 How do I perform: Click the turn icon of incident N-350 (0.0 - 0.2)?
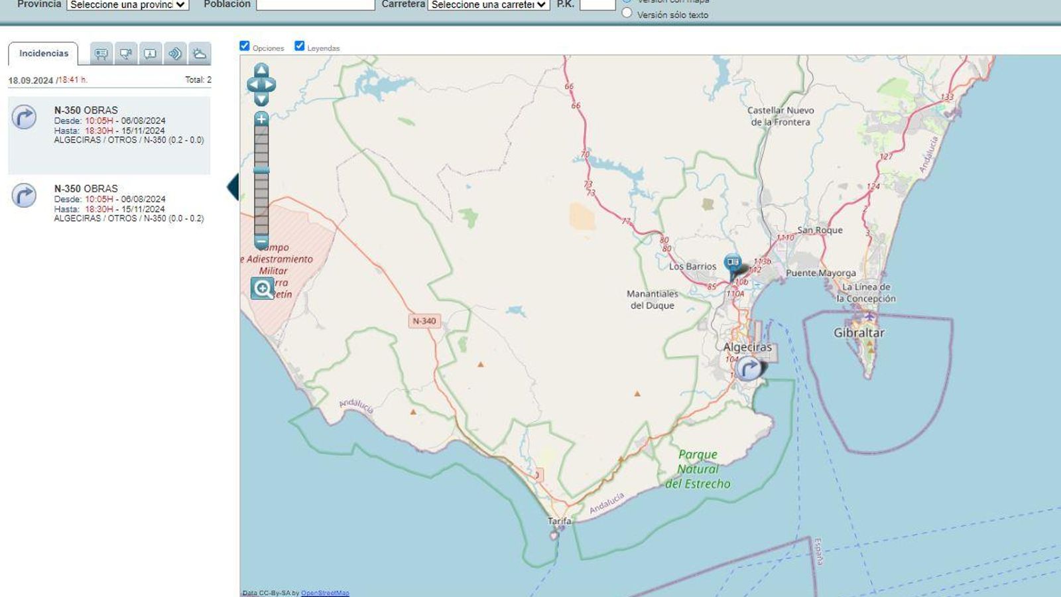point(24,196)
